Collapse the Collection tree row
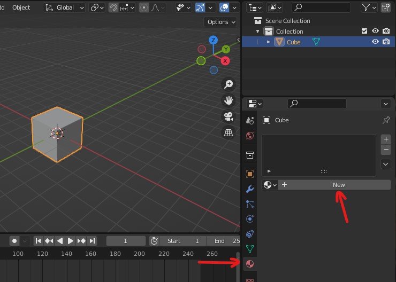Image resolution: width=396 pixels, height=282 pixels. click(257, 32)
